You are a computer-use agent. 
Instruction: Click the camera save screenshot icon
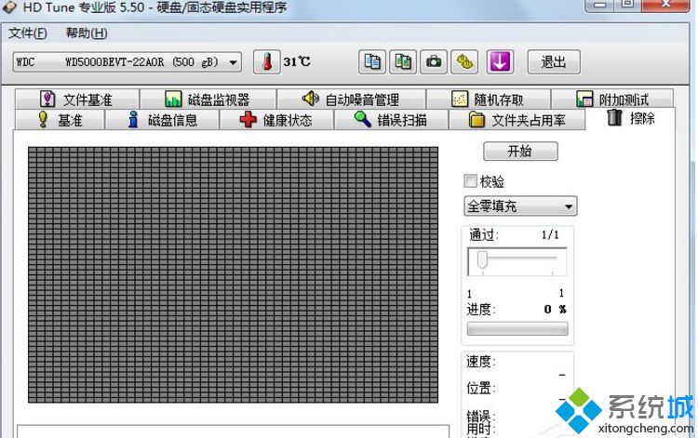tap(434, 61)
